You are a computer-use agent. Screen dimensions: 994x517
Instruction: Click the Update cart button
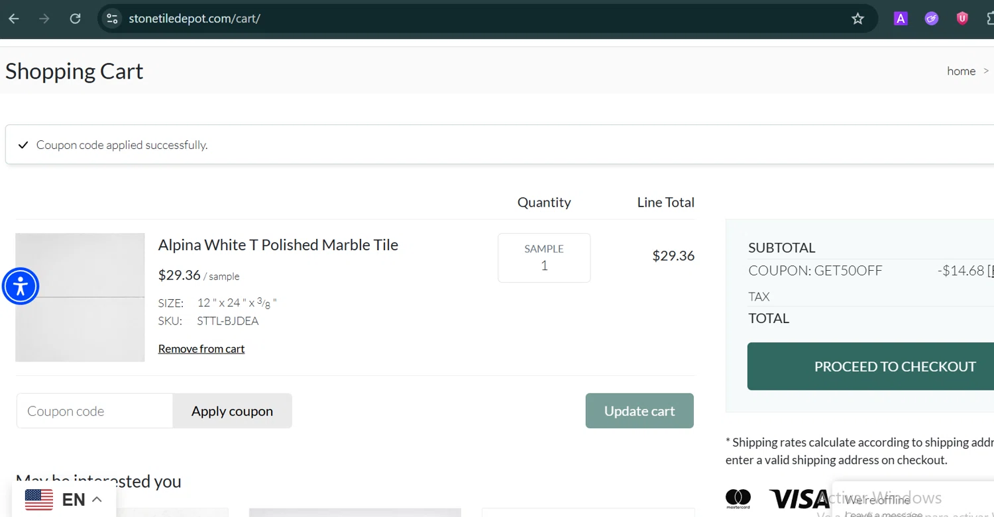coord(639,411)
